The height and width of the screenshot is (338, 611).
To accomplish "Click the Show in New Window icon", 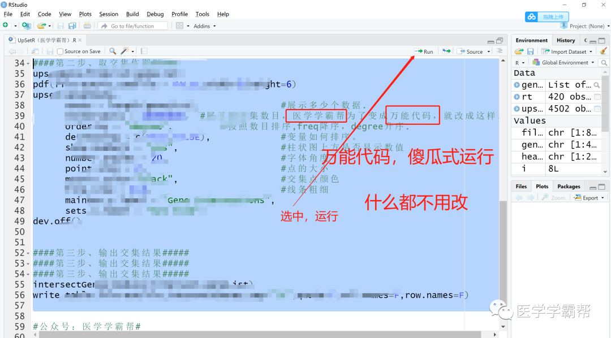I will [35, 51].
